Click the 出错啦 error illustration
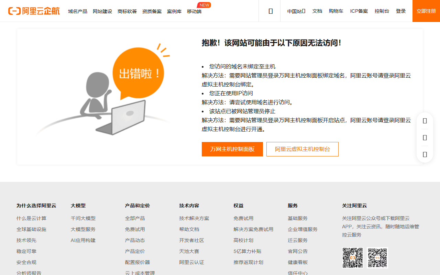Viewport: 440px width, 275px height. (x=103, y=89)
